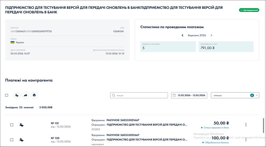Image resolution: width=266 pixels, height=147 pixels.
Task: Open the статуси dropdown
Action: click(235, 95)
